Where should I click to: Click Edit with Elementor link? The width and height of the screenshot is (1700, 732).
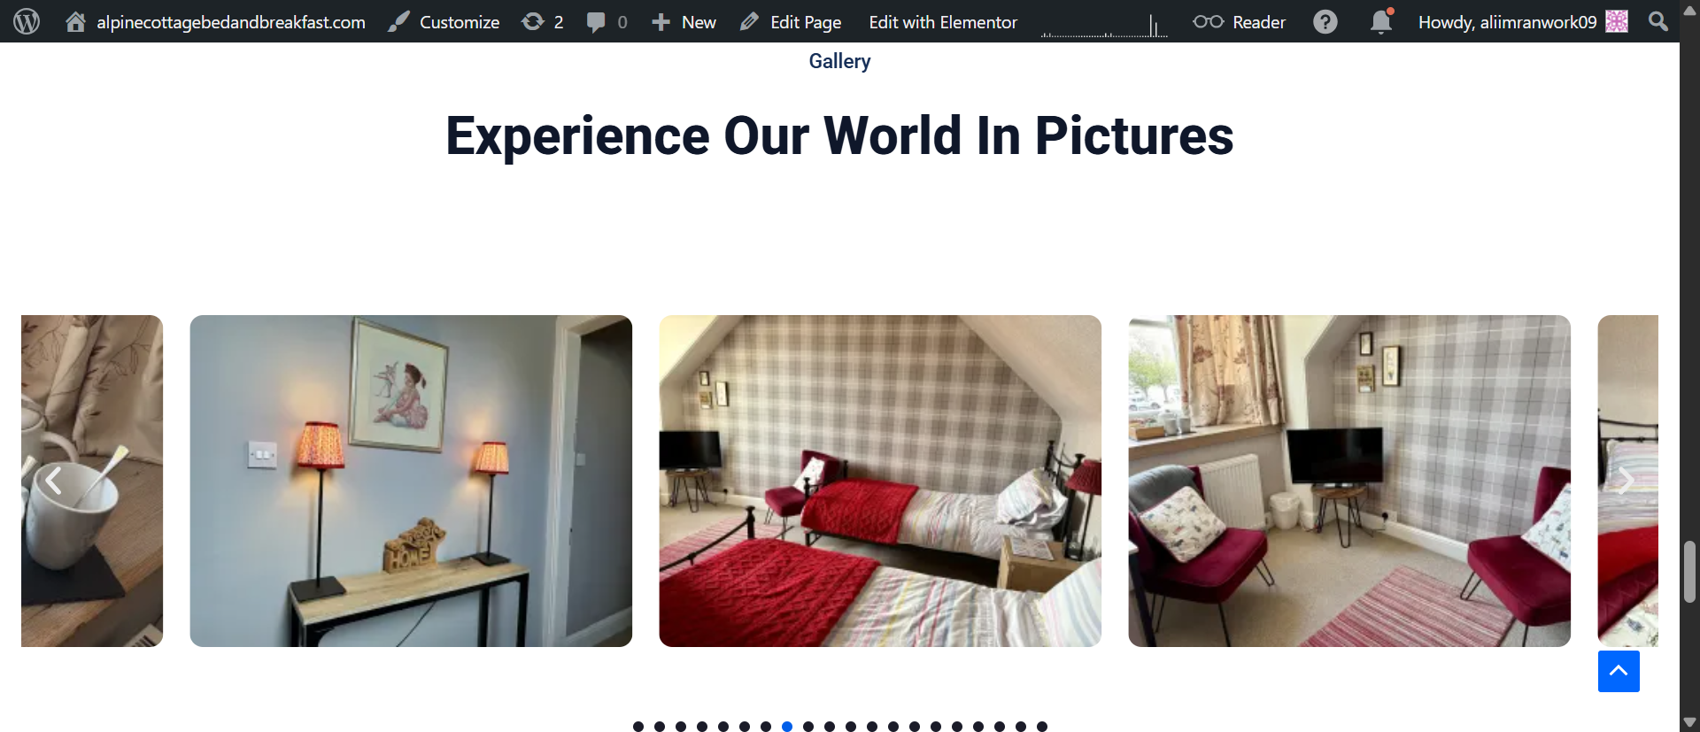943,21
